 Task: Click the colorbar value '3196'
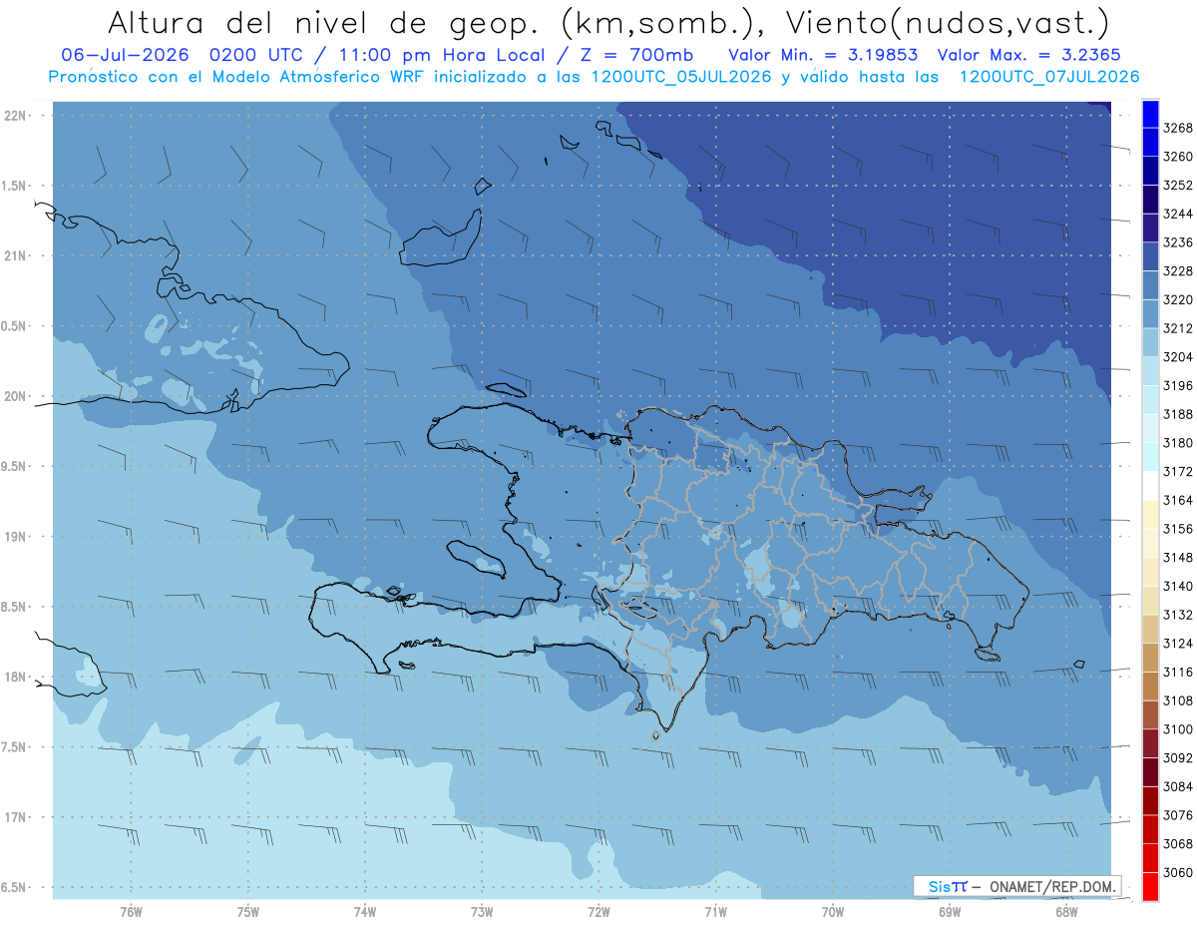point(1178,386)
